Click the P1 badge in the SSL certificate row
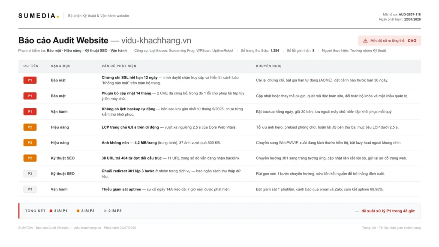The width and height of the screenshot is (439, 247). (x=30, y=80)
